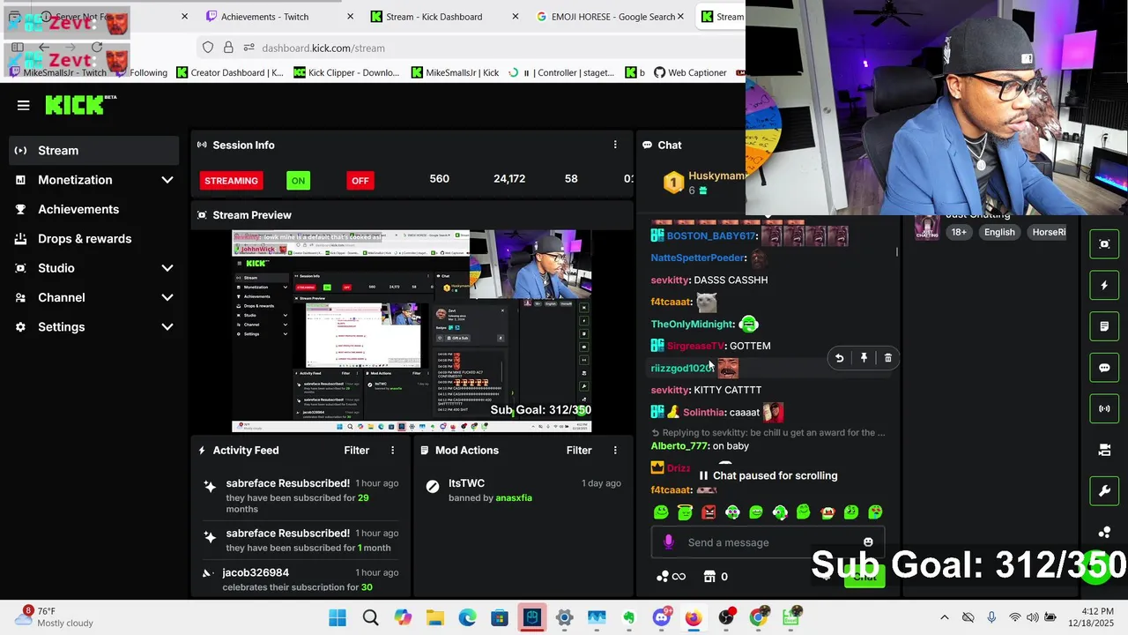Image resolution: width=1128 pixels, height=635 pixels.
Task: Open the chat shop icon
Action: pos(709,577)
